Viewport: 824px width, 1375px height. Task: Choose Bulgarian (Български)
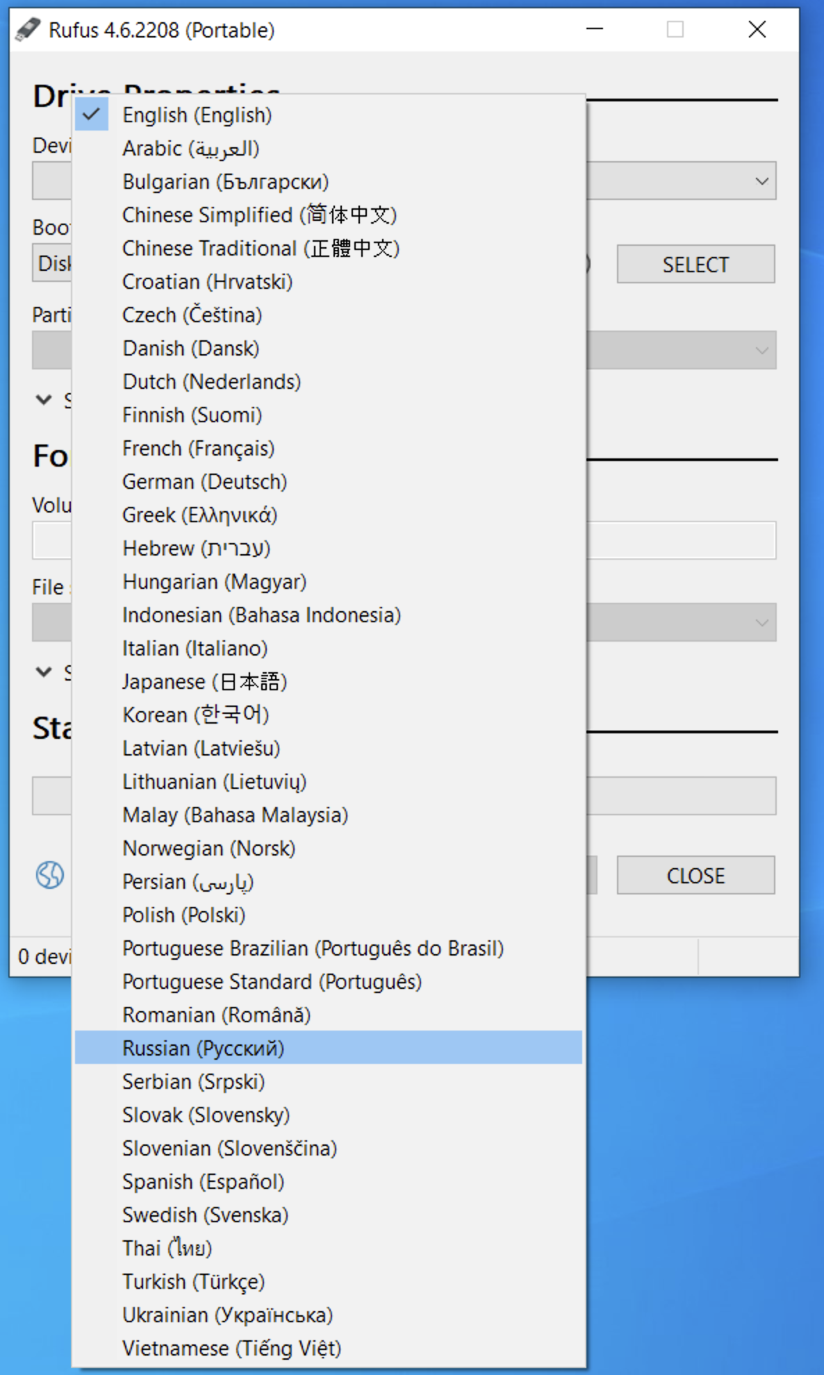pos(329,182)
